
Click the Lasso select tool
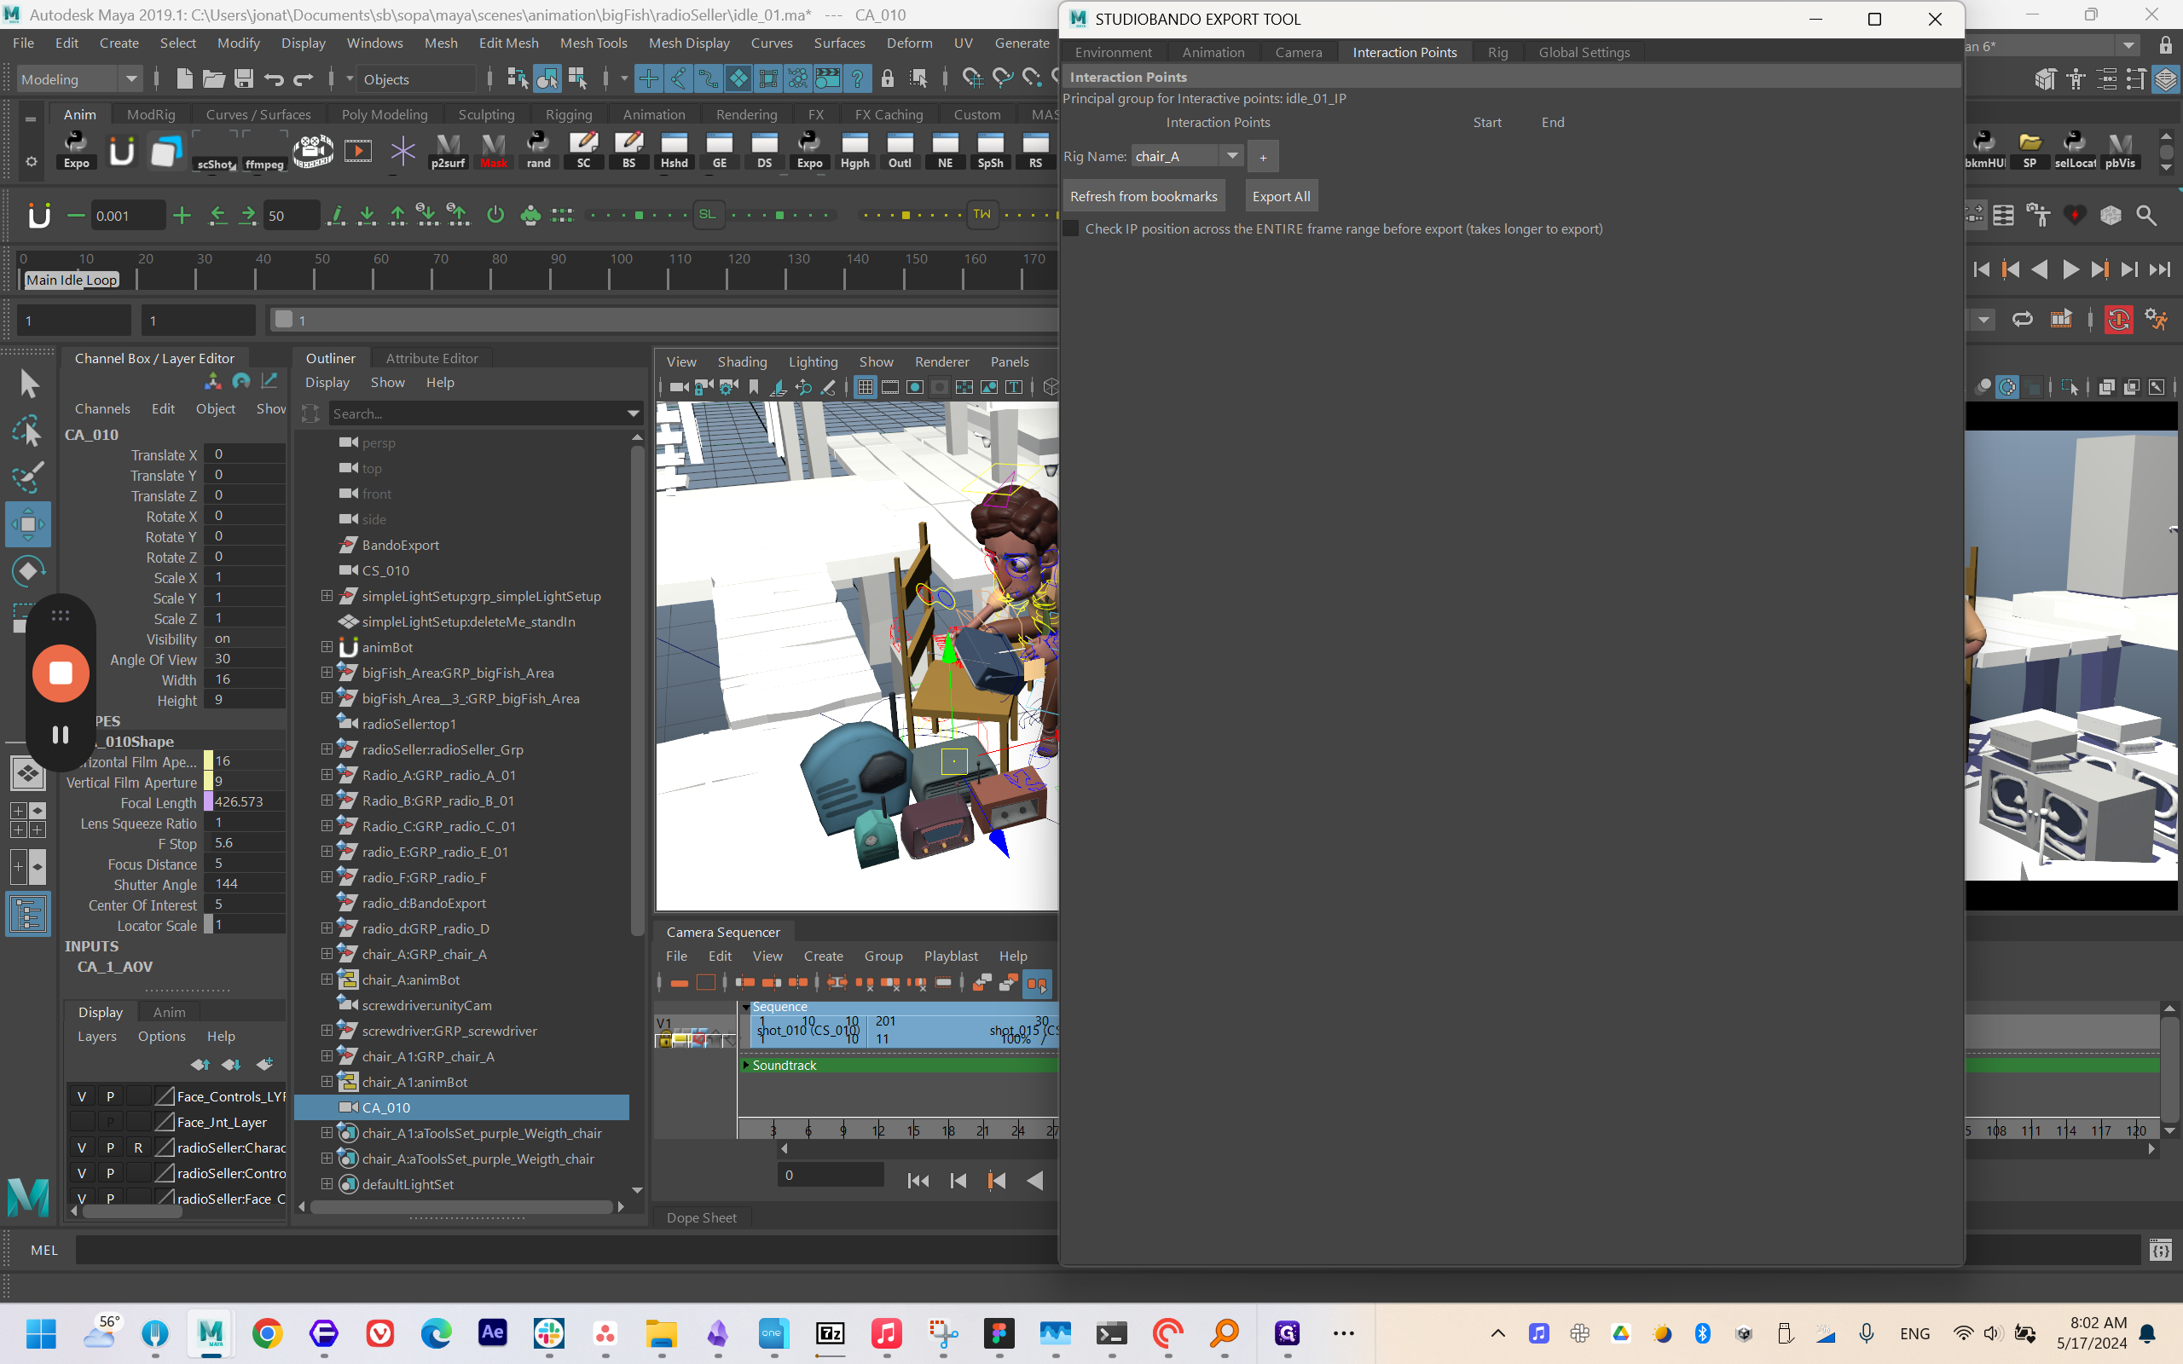coord(28,431)
